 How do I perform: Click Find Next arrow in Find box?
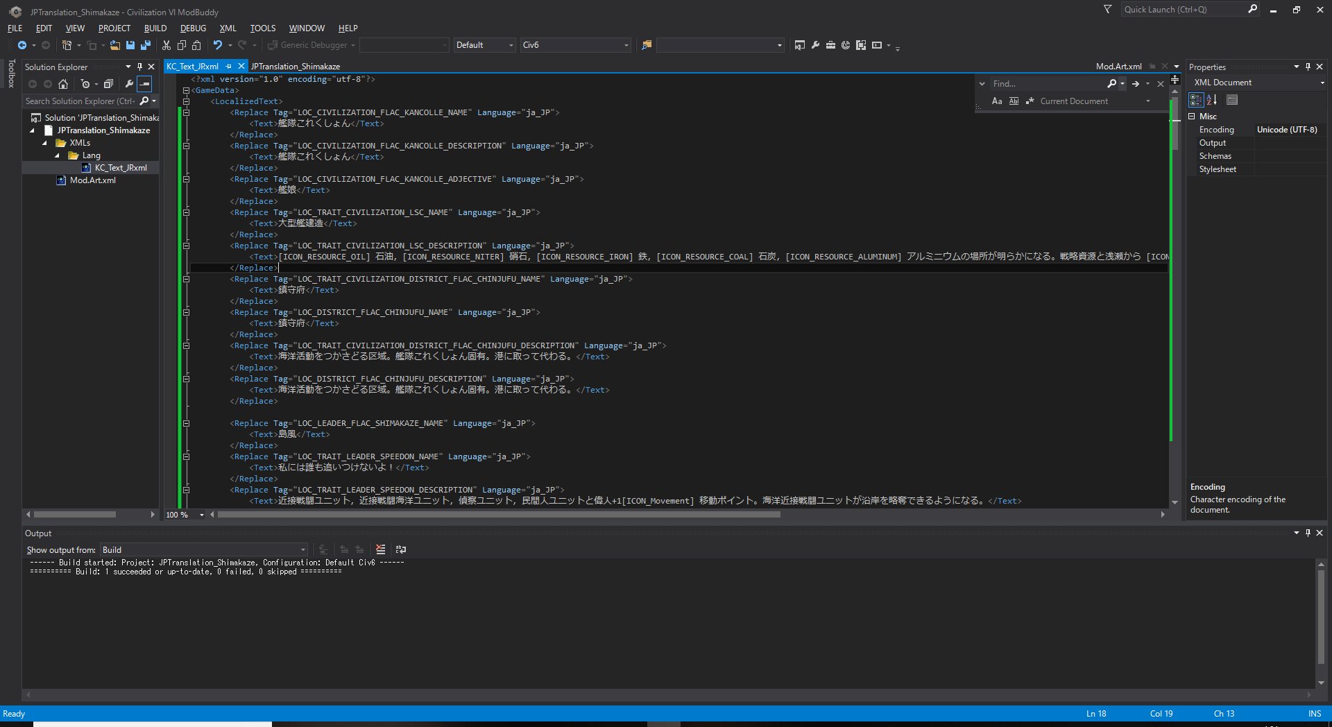tap(1136, 84)
